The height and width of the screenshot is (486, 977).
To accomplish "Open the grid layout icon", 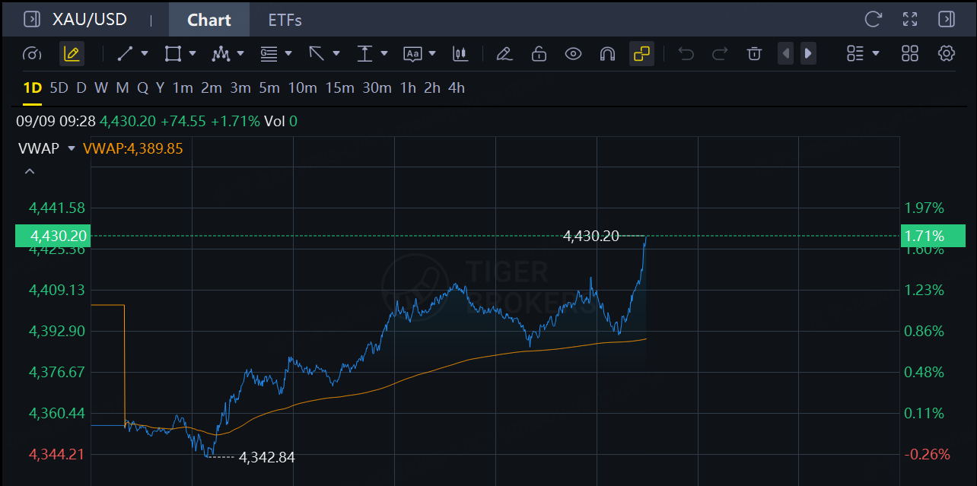I will (x=910, y=53).
